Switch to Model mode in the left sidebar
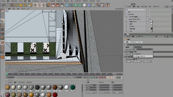This screenshot has width=173, height=97. tap(2, 21)
